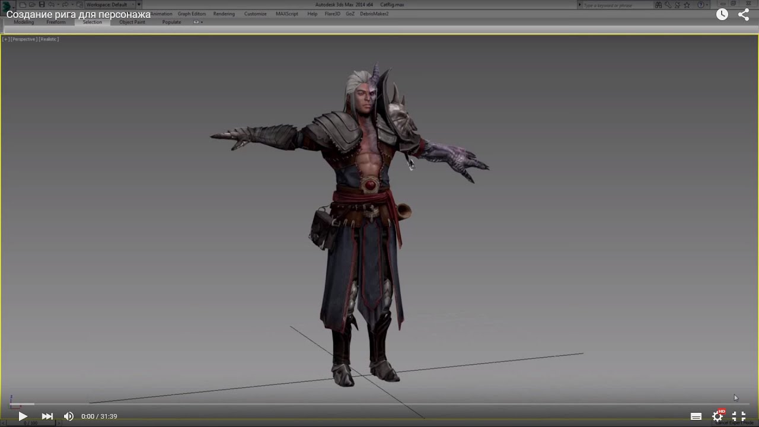Switch to the Freeform ribbon tab
This screenshot has width=759, height=427.
pyautogui.click(x=56, y=22)
